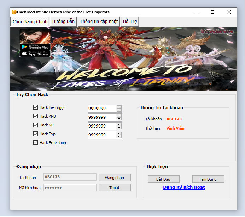The height and width of the screenshot is (217, 245).
Task: Open the App Store badge in banner
Action: [35, 54]
